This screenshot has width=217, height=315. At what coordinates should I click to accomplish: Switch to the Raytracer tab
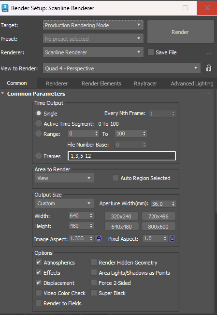click(x=145, y=83)
